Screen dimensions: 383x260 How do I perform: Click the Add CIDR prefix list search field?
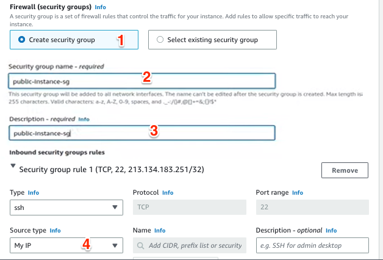190,245
